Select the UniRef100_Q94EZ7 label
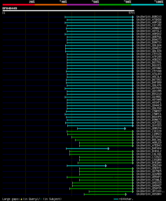The height and width of the screenshot is (201, 166). [x=149, y=48]
